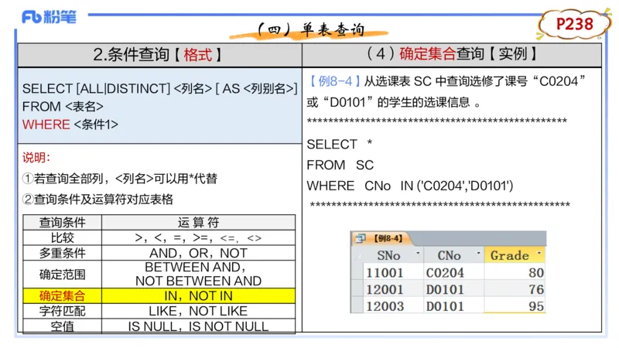This screenshot has height=348, width=619.
Task: Click the row selector for row 11001
Action: (357, 272)
